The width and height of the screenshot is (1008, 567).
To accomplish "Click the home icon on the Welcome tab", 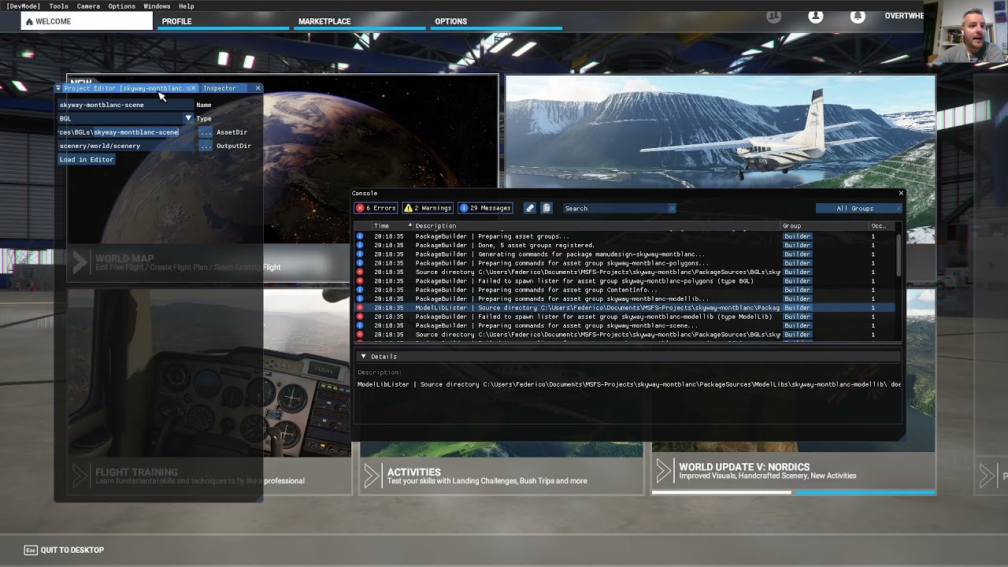I will pyautogui.click(x=30, y=22).
